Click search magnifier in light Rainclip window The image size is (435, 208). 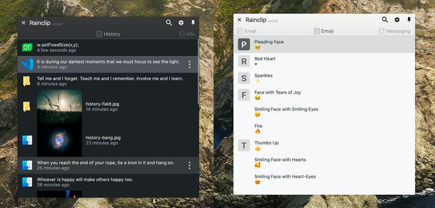385,20
